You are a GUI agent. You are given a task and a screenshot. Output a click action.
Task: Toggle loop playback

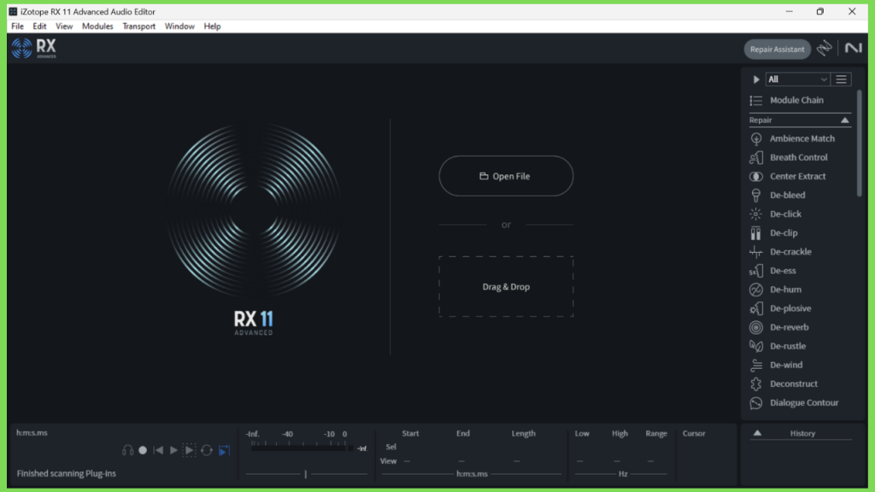pos(207,450)
